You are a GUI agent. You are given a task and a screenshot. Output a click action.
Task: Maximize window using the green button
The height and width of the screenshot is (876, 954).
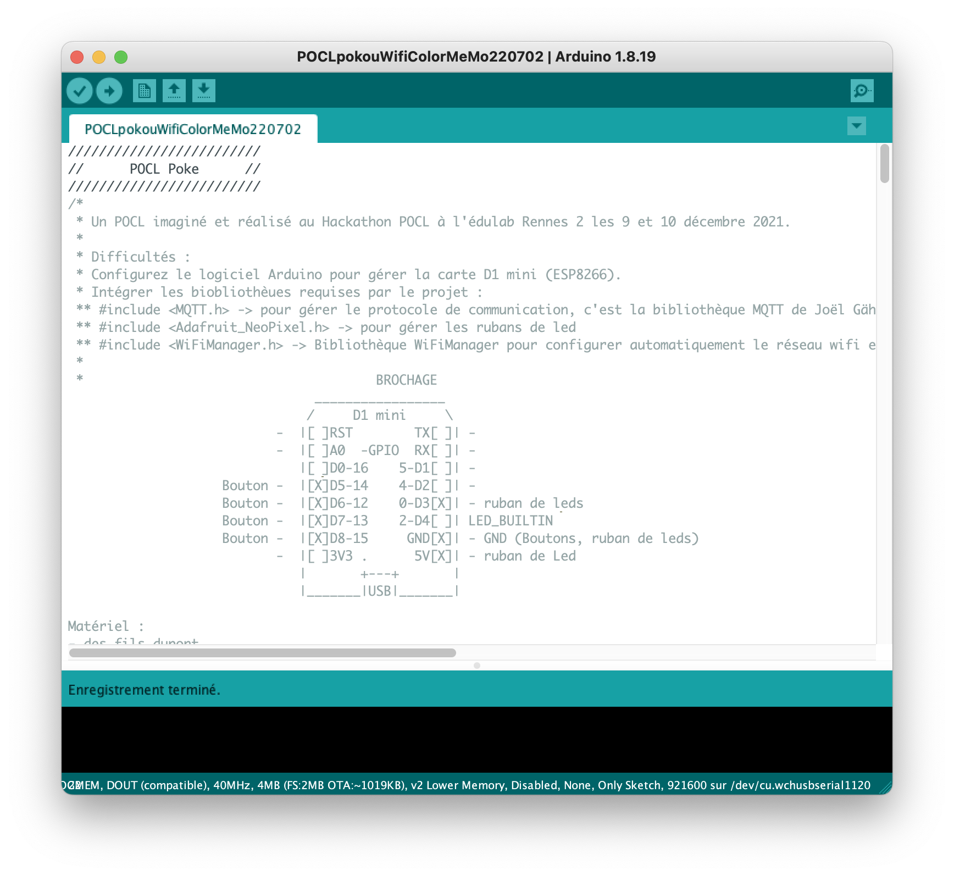click(x=121, y=57)
